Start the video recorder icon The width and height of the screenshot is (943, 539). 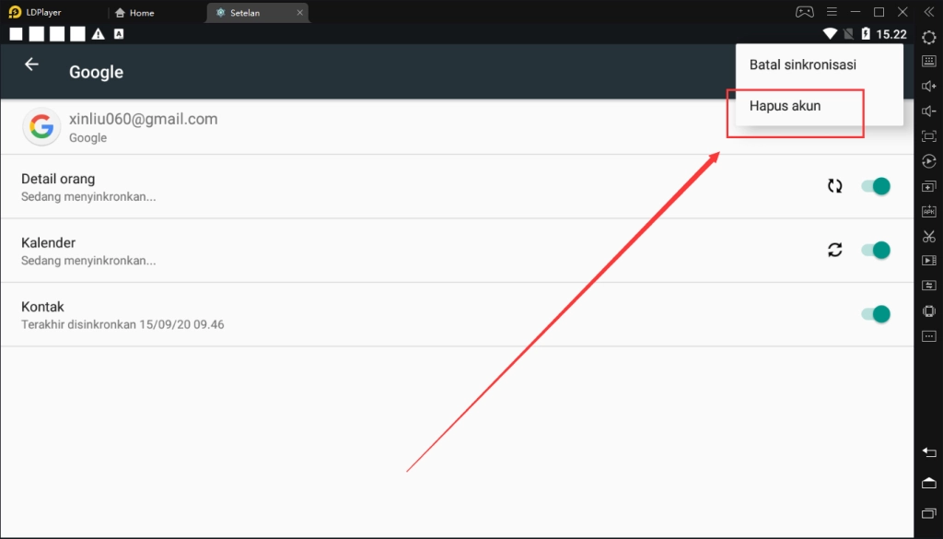(928, 261)
